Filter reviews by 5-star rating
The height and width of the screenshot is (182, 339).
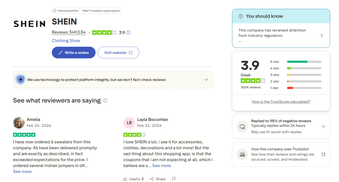304,62
